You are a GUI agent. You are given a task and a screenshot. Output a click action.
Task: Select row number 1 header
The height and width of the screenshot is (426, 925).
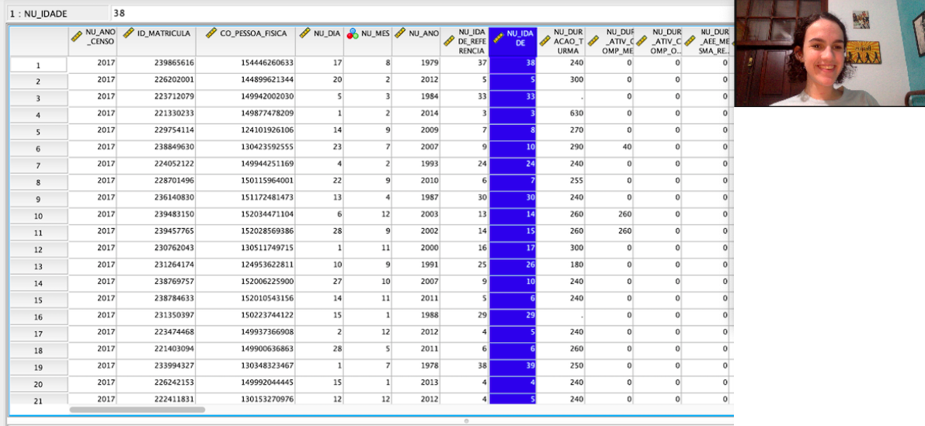pos(38,65)
